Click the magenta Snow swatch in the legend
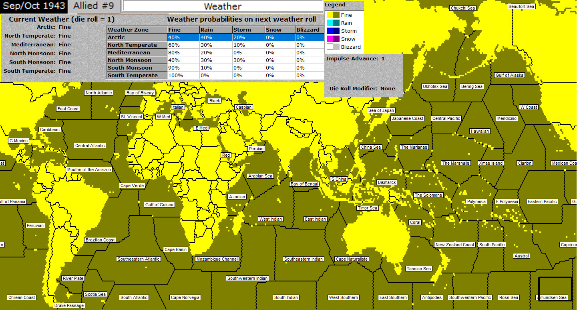Screen dimensions: 577x311 (330, 39)
